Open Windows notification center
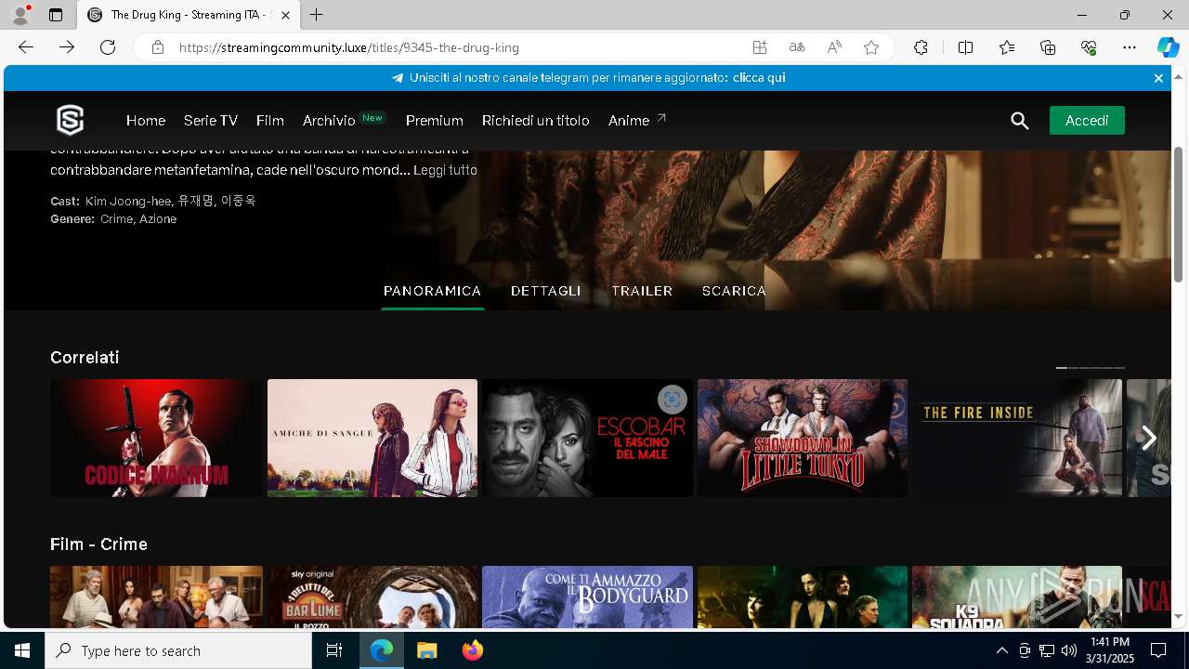 click(x=1158, y=650)
